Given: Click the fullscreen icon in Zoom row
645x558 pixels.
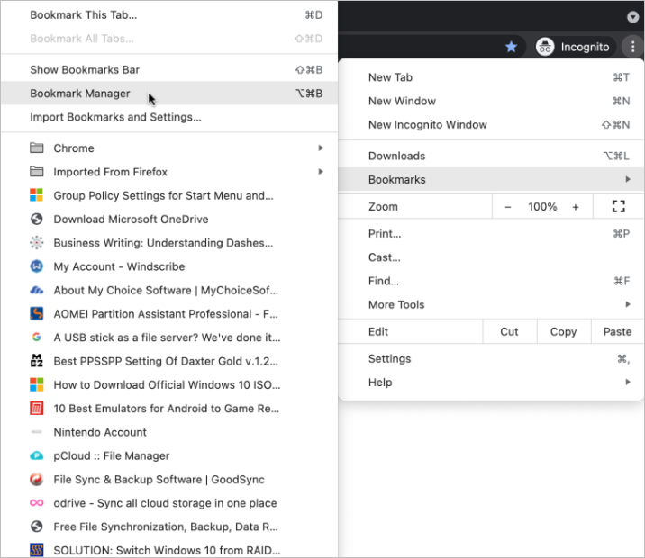Looking at the screenshot, I should (x=618, y=207).
